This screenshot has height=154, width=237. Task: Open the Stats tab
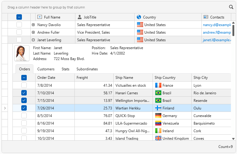click(x=65, y=69)
